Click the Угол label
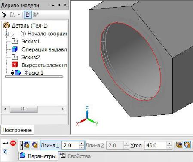Image resolution: width=193 pixels, height=162 pixels. 136,145
